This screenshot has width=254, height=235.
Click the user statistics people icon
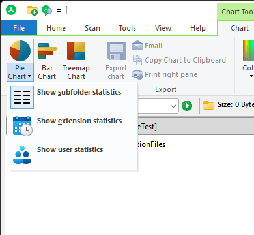click(22, 155)
